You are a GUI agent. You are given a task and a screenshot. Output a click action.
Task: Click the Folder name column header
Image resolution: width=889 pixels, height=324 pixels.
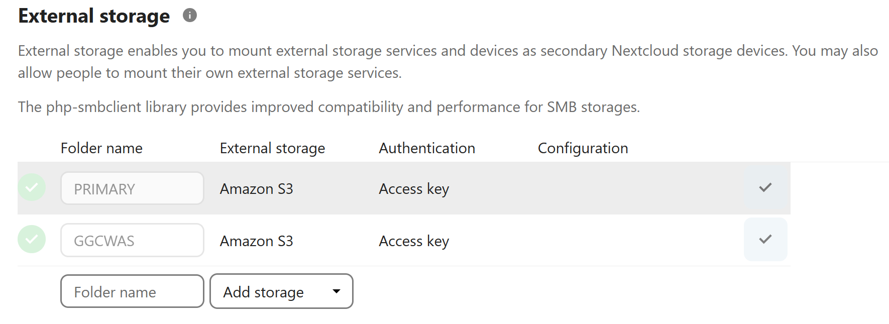click(x=101, y=148)
